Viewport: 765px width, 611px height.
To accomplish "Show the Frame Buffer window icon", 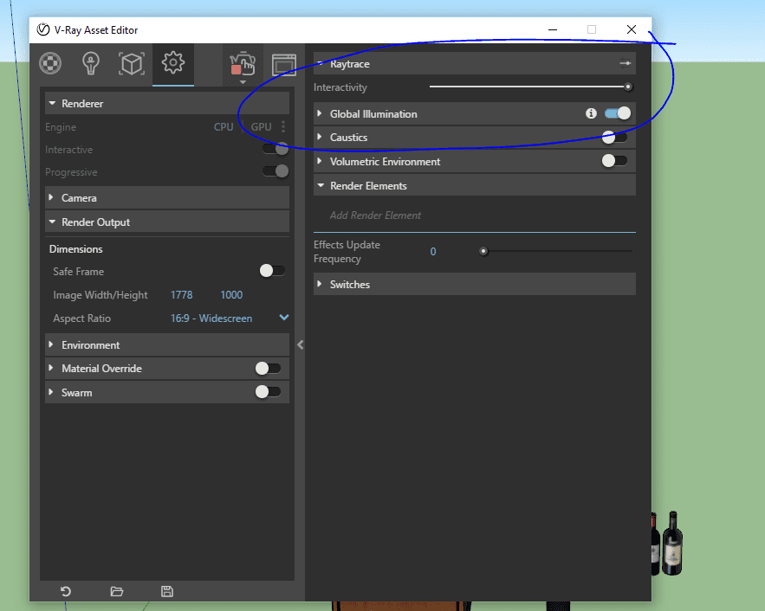I will [x=284, y=65].
